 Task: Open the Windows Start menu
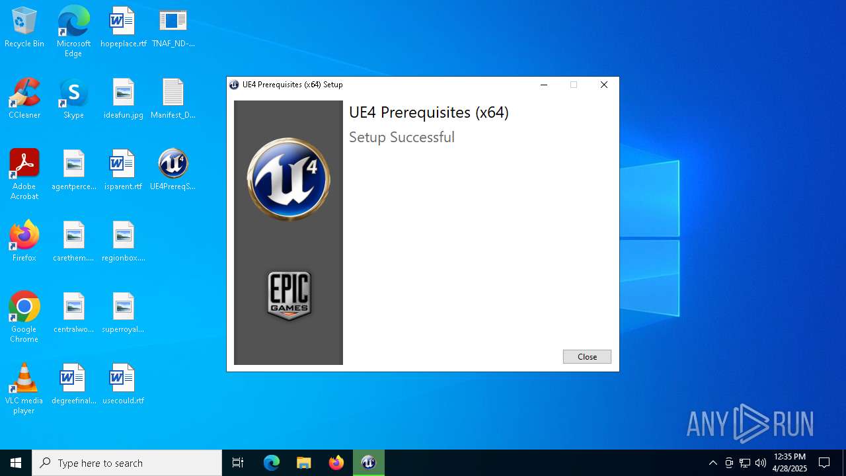pyautogui.click(x=16, y=463)
